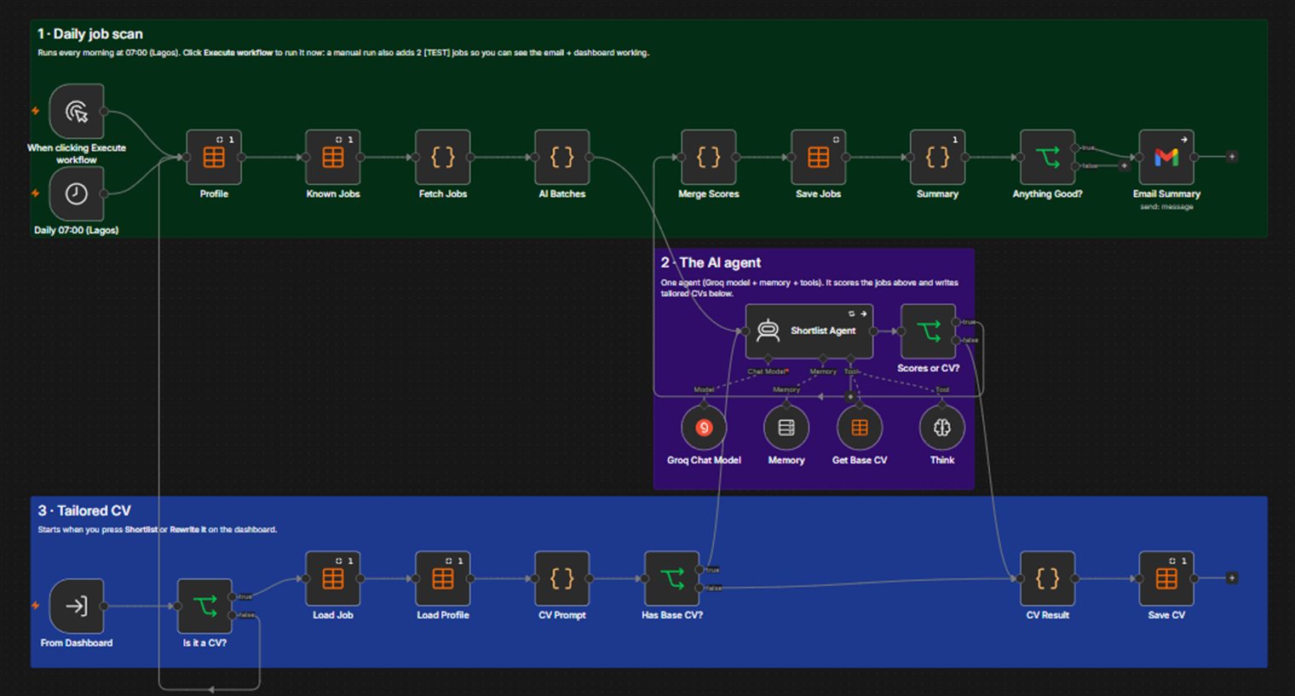Add node on Anything Good? false branch
Viewport: 1295px width, 696px height.
[1125, 166]
